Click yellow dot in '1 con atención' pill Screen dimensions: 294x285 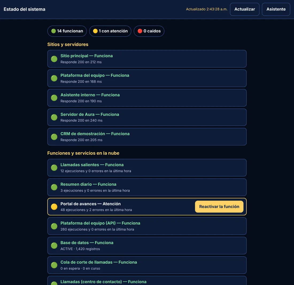pos(95,31)
